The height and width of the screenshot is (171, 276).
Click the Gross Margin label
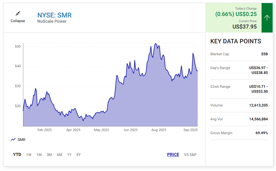click(x=221, y=133)
